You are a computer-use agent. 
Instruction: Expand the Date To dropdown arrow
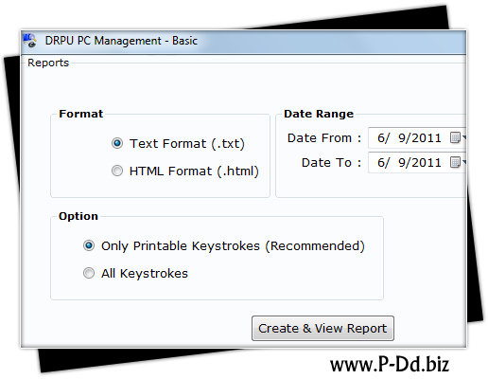(x=464, y=162)
